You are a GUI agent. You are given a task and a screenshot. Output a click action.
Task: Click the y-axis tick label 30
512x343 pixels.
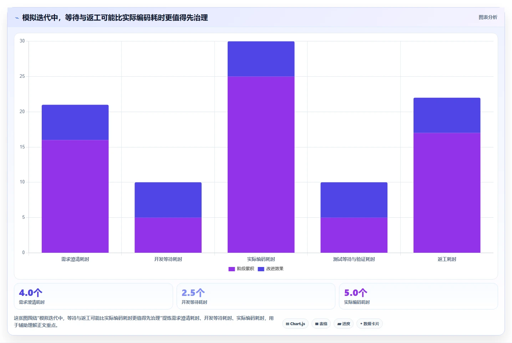click(x=22, y=41)
